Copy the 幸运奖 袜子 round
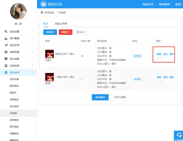The height and width of the screenshot is (141, 183). (165, 54)
